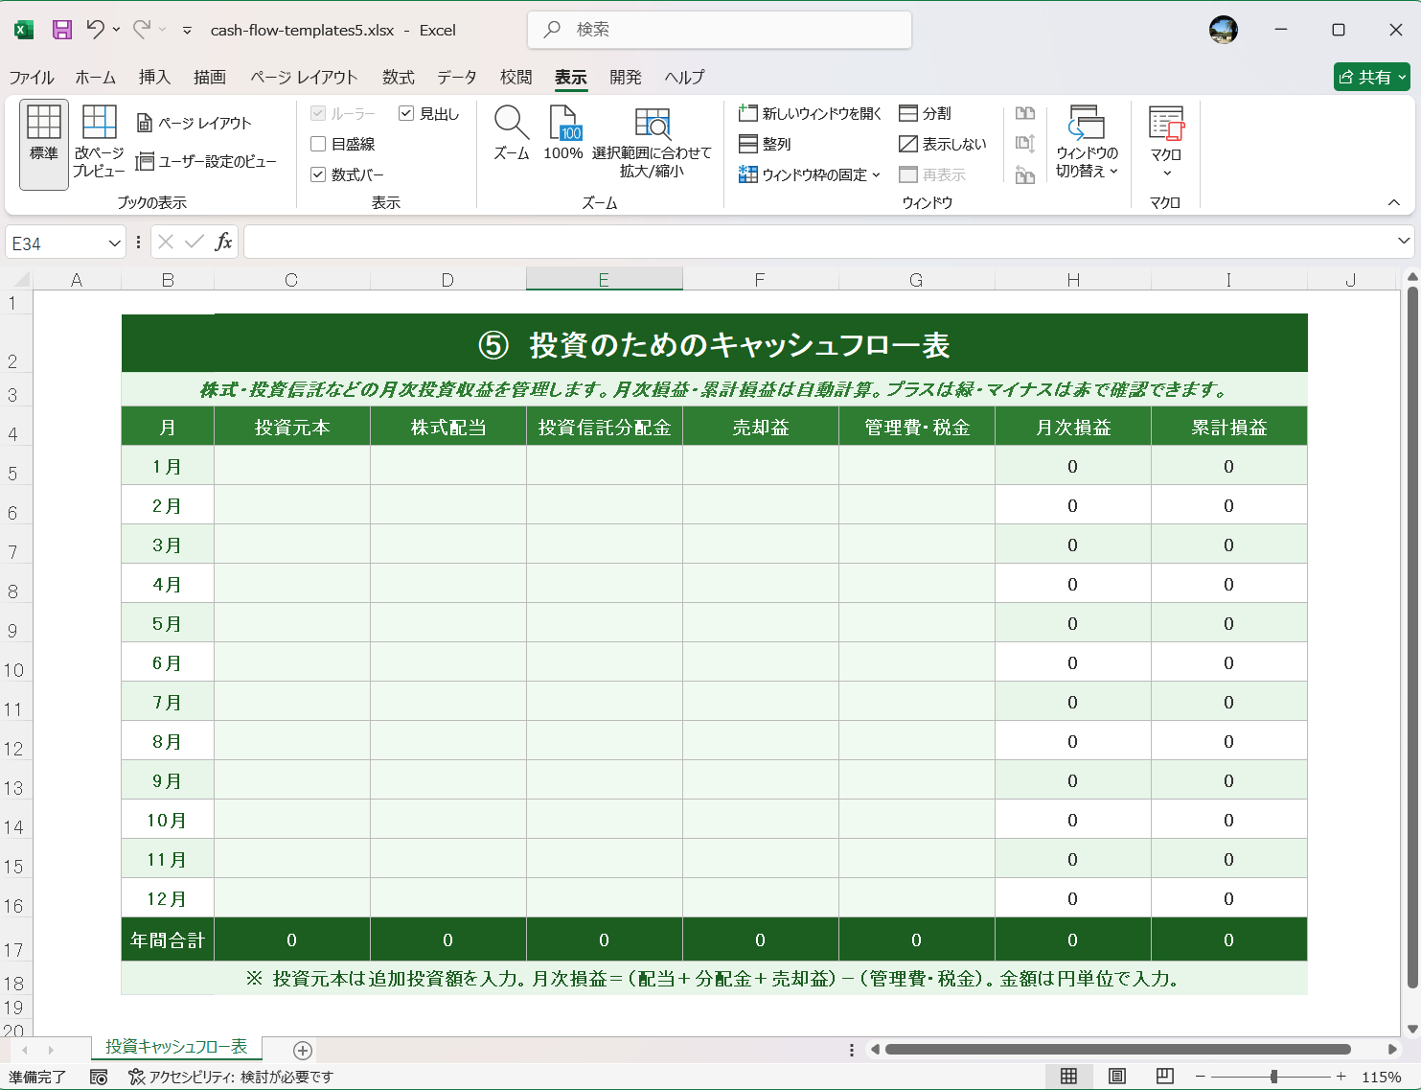Viewport: 1421px width, 1090px height.
Task: Click the Unhide (再表示) window button
Action: (x=932, y=174)
